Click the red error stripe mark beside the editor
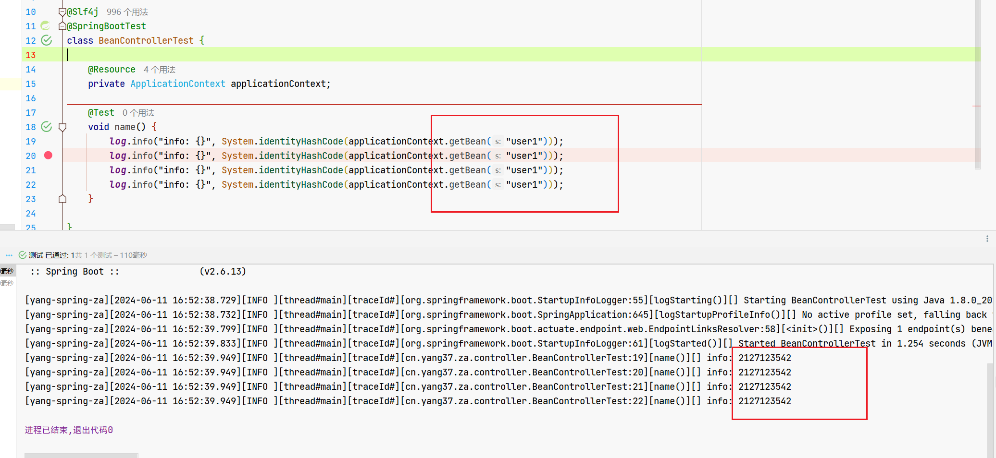996x458 pixels. [976, 106]
